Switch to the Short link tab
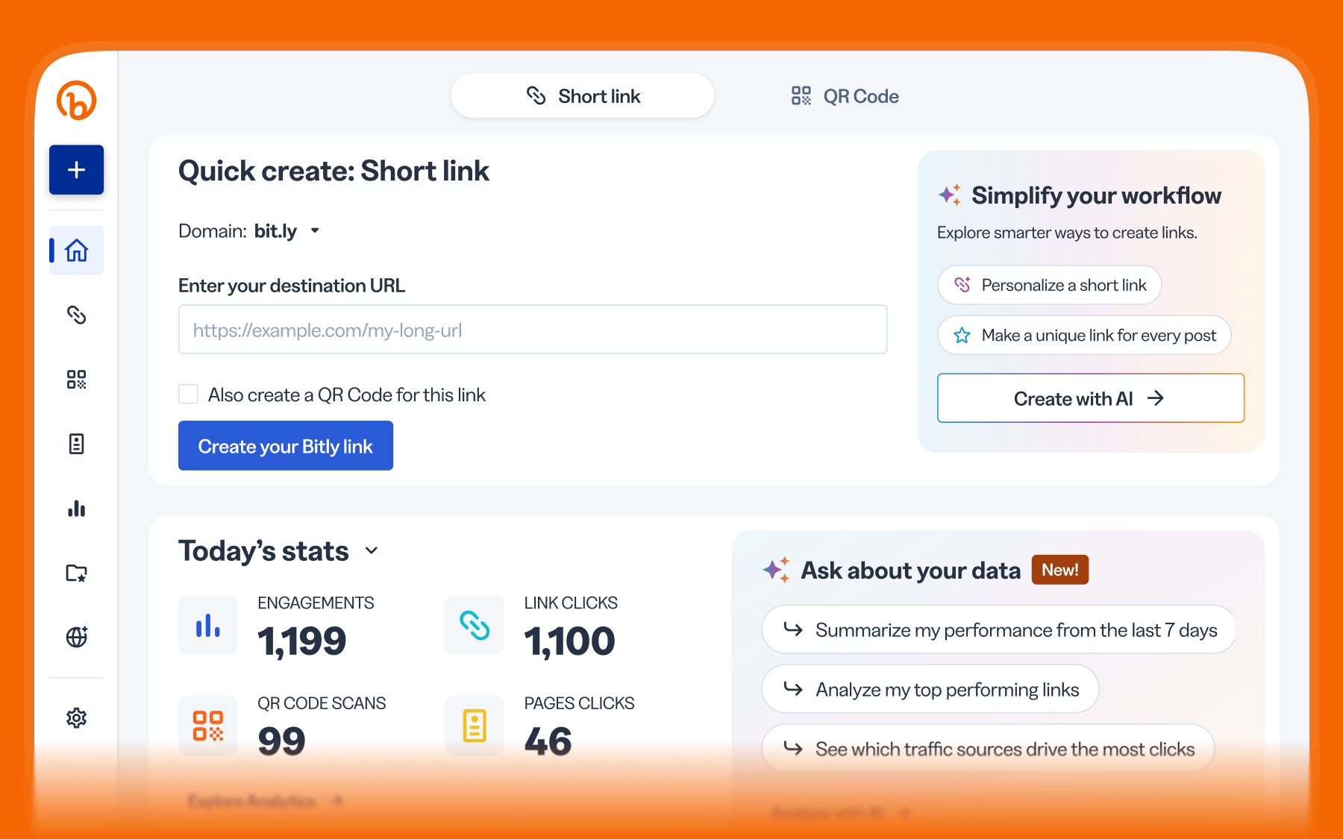Image resolution: width=1343 pixels, height=839 pixels. (583, 95)
